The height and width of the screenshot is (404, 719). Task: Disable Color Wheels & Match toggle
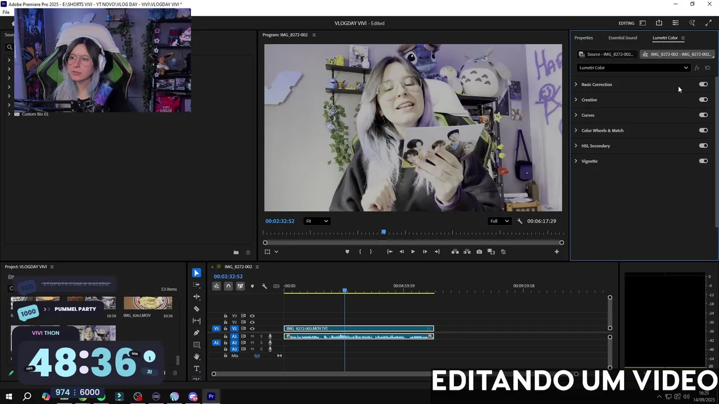[x=703, y=130]
